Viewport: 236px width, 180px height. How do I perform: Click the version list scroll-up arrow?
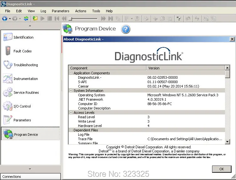[227, 68]
